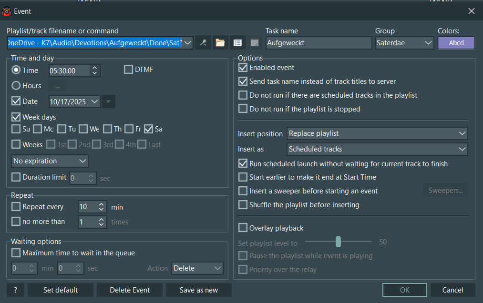Open the Insert position dropdown
This screenshot has height=303, width=483.
tap(377, 133)
